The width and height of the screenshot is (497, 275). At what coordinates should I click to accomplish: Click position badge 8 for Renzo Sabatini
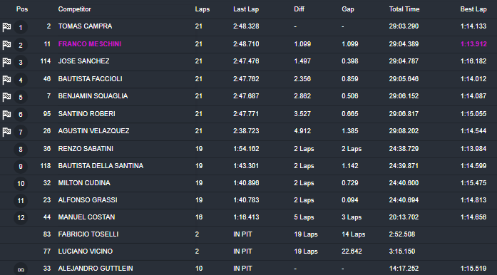point(21,149)
